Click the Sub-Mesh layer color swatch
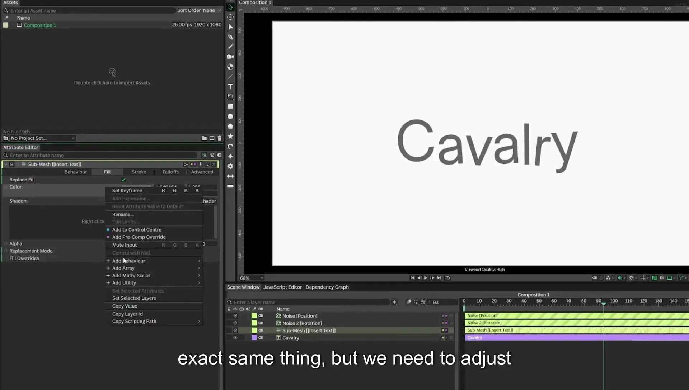Image resolution: width=689 pixels, height=390 pixels. [254, 330]
